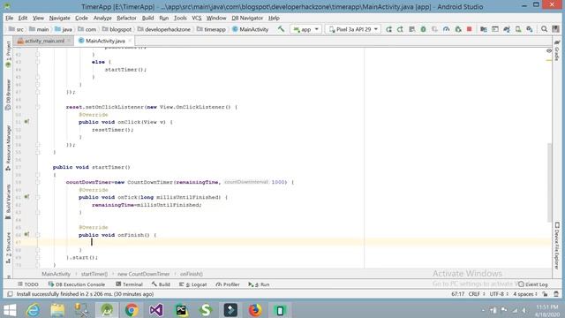Click tool windows quick access icon bottom-left

[10, 294]
